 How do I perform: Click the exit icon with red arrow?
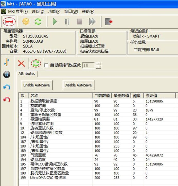click(109, 21)
